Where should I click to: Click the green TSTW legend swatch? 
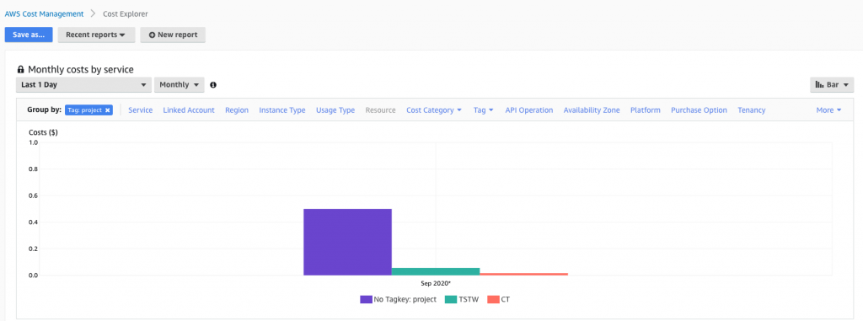click(451, 300)
